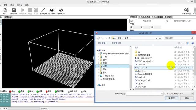Collapse the This PC tree node
Image resolution: width=196 pixels, height=110 pixels.
(97, 50)
